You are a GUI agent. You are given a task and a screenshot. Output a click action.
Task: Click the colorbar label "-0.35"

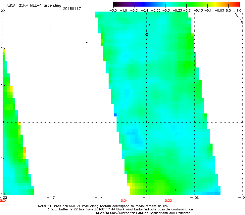coord(156,11)
